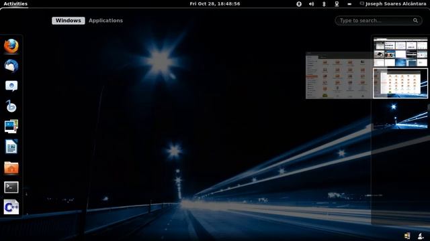The width and height of the screenshot is (430, 241).
Task: Open the Home folder file manager
Action: [11, 167]
